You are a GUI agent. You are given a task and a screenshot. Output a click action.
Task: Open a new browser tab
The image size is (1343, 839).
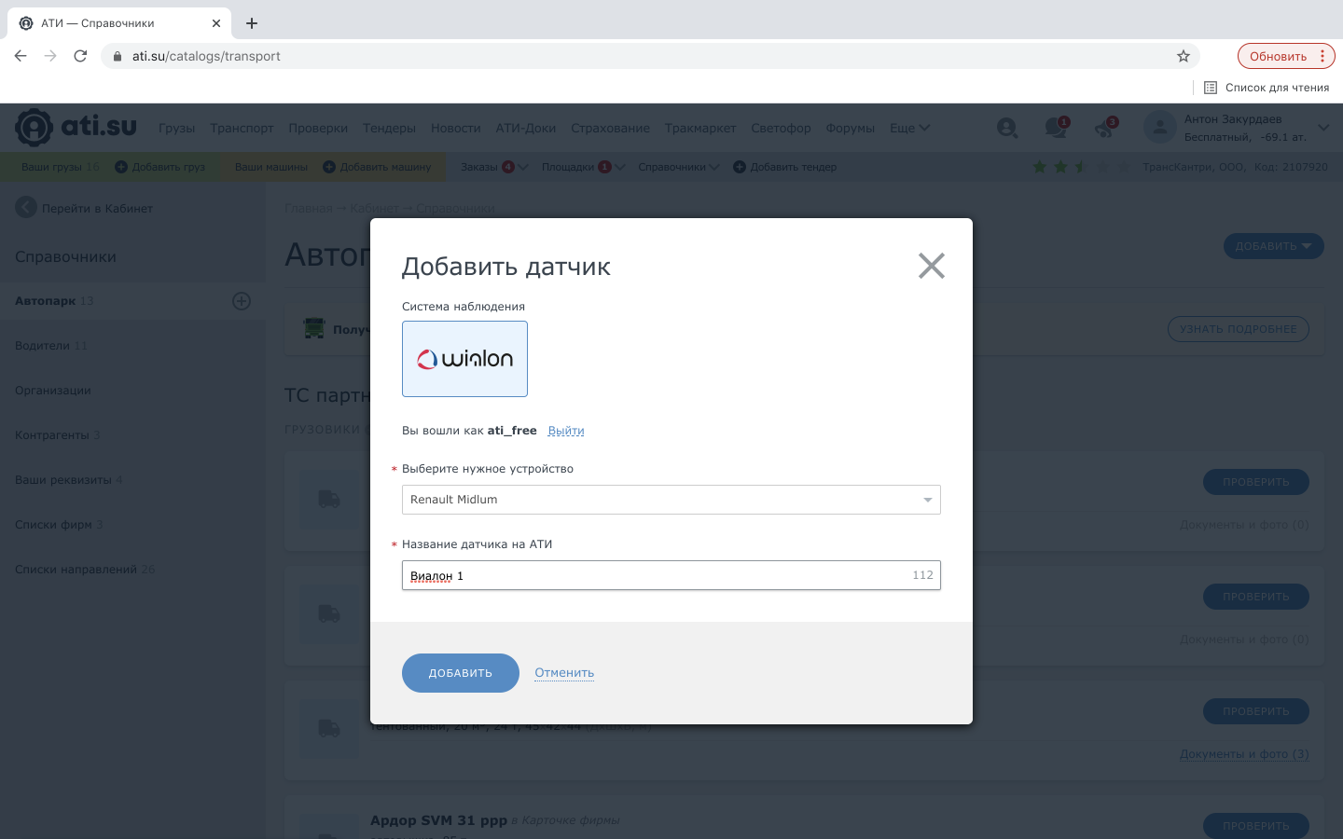click(x=252, y=23)
